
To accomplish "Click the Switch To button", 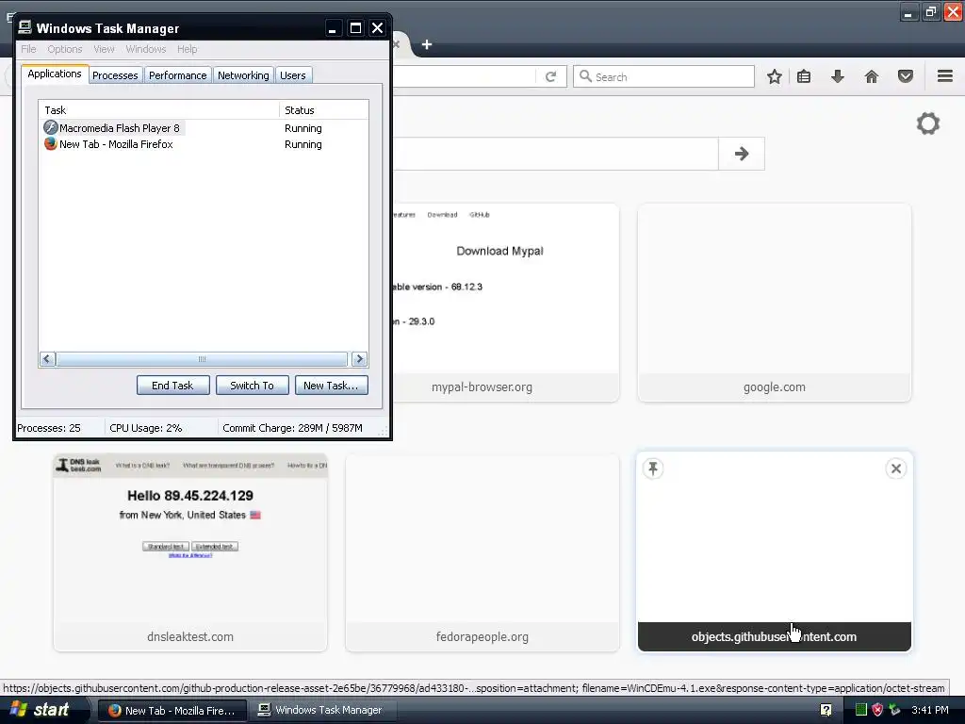I will coord(252,386).
